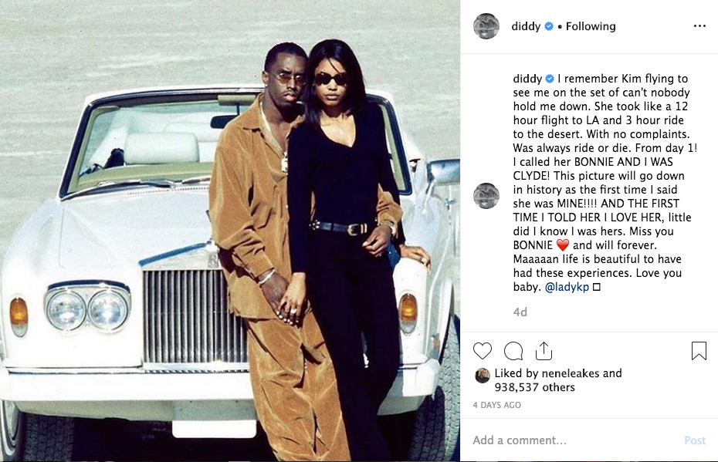
Task: View the 938,537 others who liked
Action: (x=534, y=387)
